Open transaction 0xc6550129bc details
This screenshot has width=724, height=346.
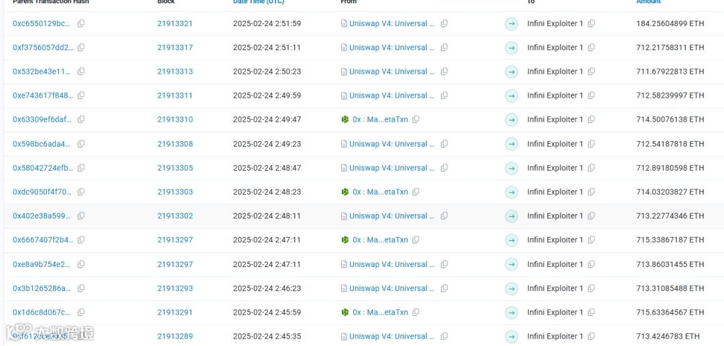[42, 23]
